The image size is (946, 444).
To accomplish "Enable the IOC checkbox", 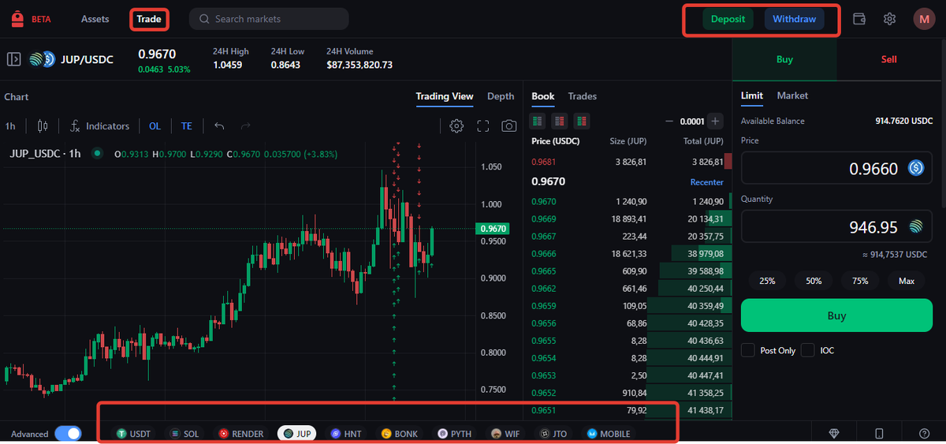I will click(x=808, y=350).
